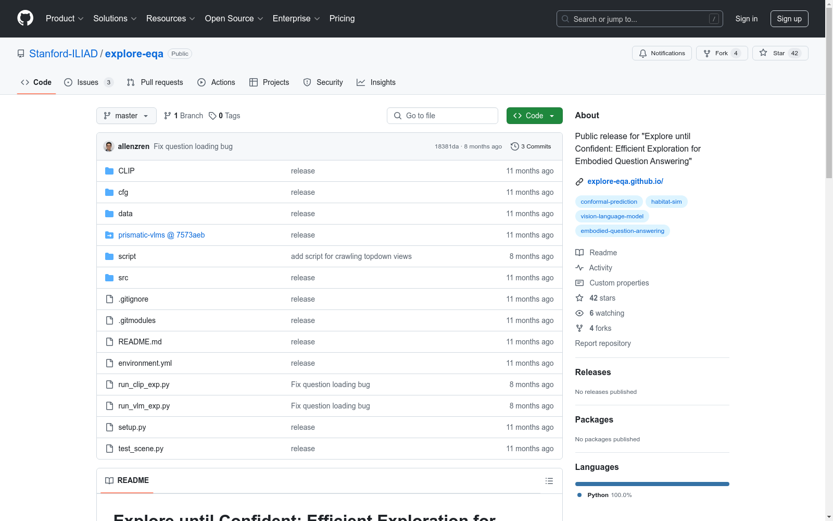This screenshot has height=521, width=833.
Task: Click the Sign in link
Action: (747, 19)
